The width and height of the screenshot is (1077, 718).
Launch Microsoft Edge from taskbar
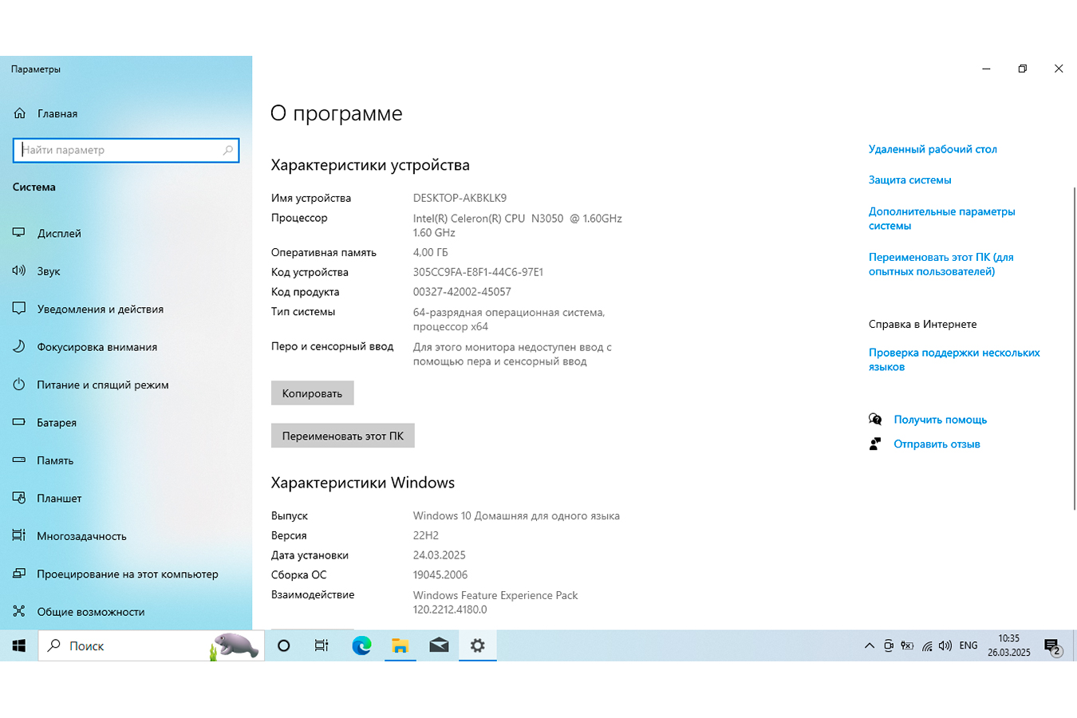tap(361, 645)
